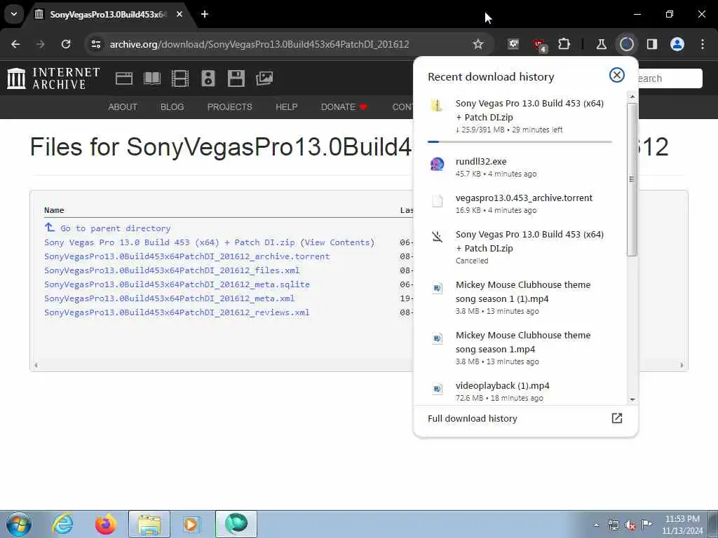Open the _meta.sqlite file link
The height and width of the screenshot is (538, 718).
click(177, 284)
